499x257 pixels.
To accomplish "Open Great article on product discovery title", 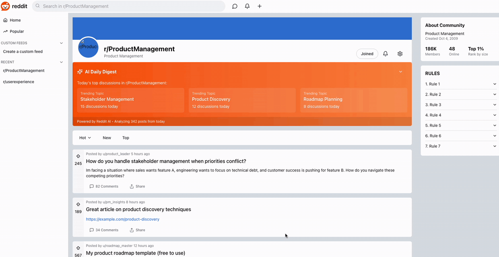I will 138,210.
